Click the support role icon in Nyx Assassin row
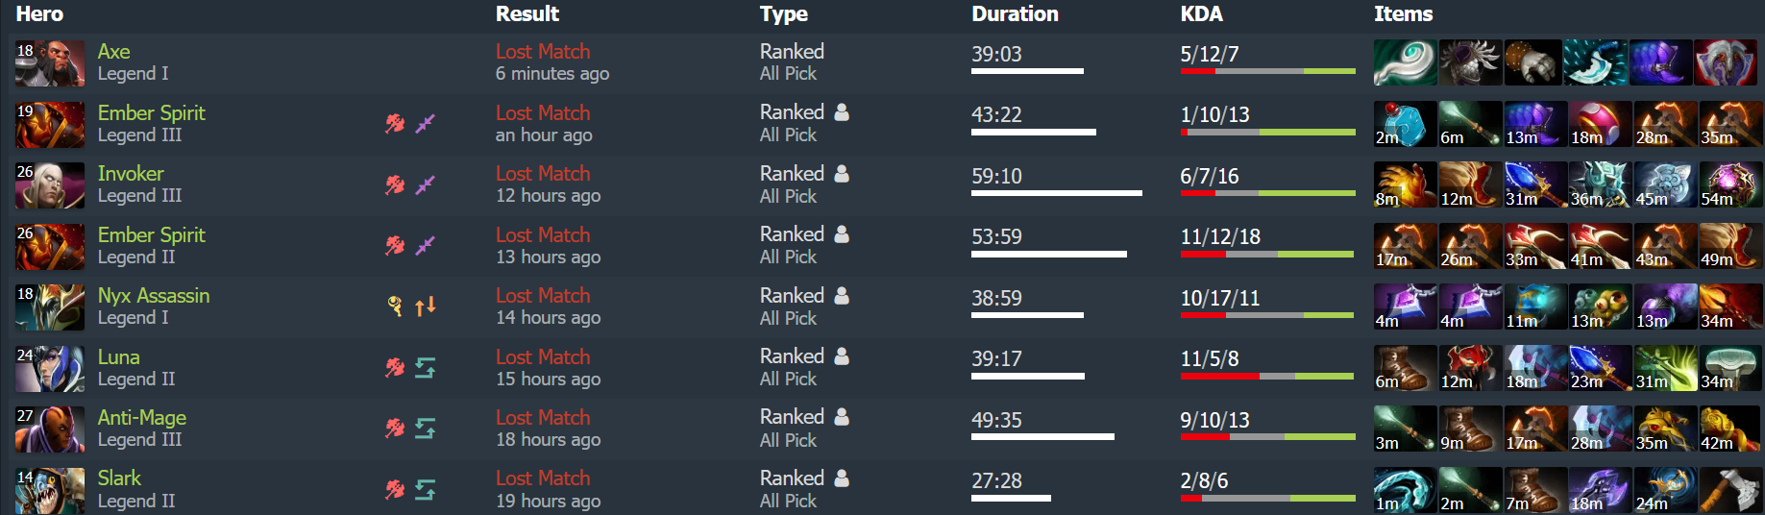 395,307
